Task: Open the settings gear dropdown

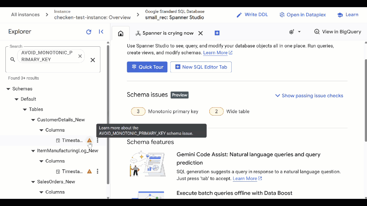Action: coord(295,32)
